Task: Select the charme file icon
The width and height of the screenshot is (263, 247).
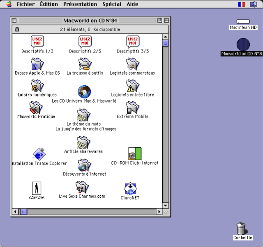Action: [37, 188]
